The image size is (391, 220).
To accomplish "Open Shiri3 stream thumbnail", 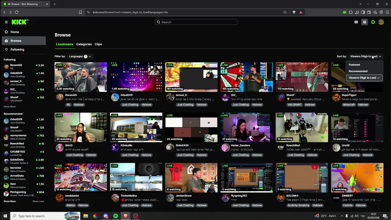I will point(81,127).
